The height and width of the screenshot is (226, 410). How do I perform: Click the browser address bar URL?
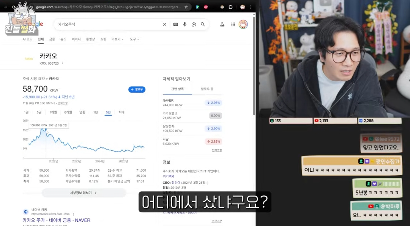108,7
